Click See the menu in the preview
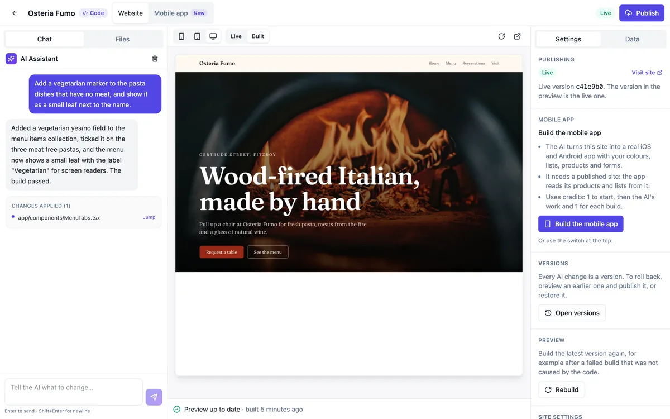 [268, 252]
